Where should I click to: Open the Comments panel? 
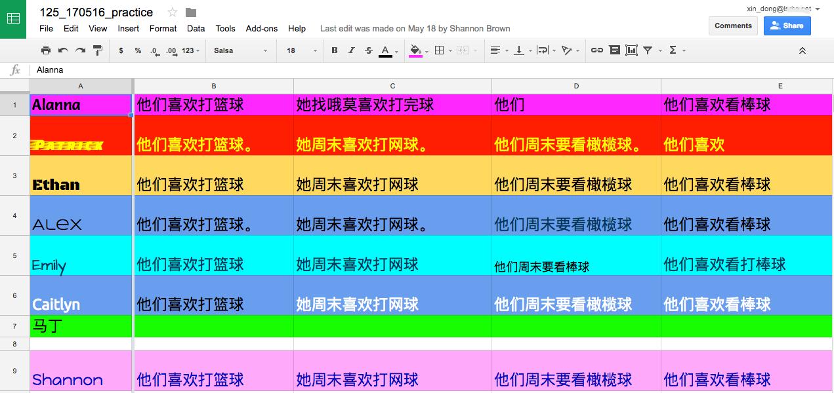733,26
